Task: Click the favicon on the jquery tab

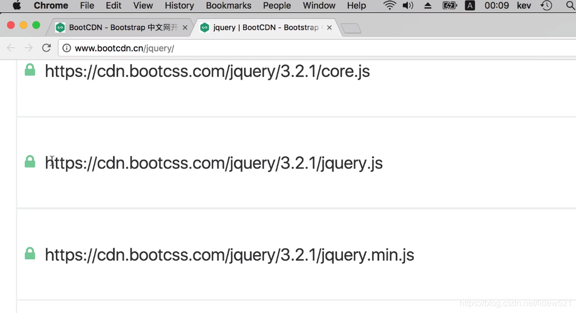Action: 205,27
